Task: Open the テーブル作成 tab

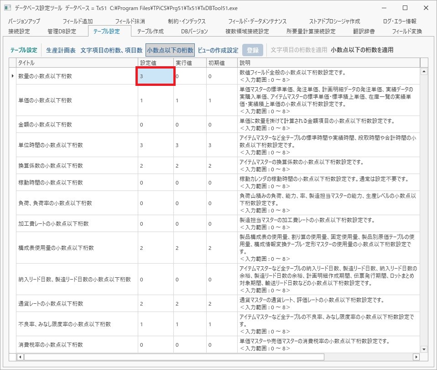Action: (x=150, y=31)
